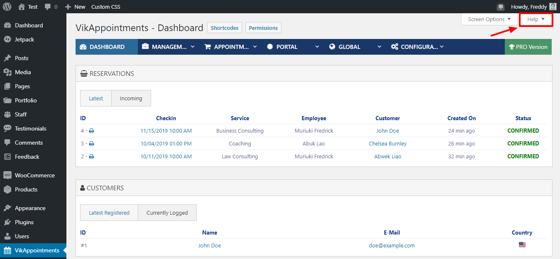Print reservation 4 via printer icon
The height and width of the screenshot is (259, 560).
pos(92,131)
